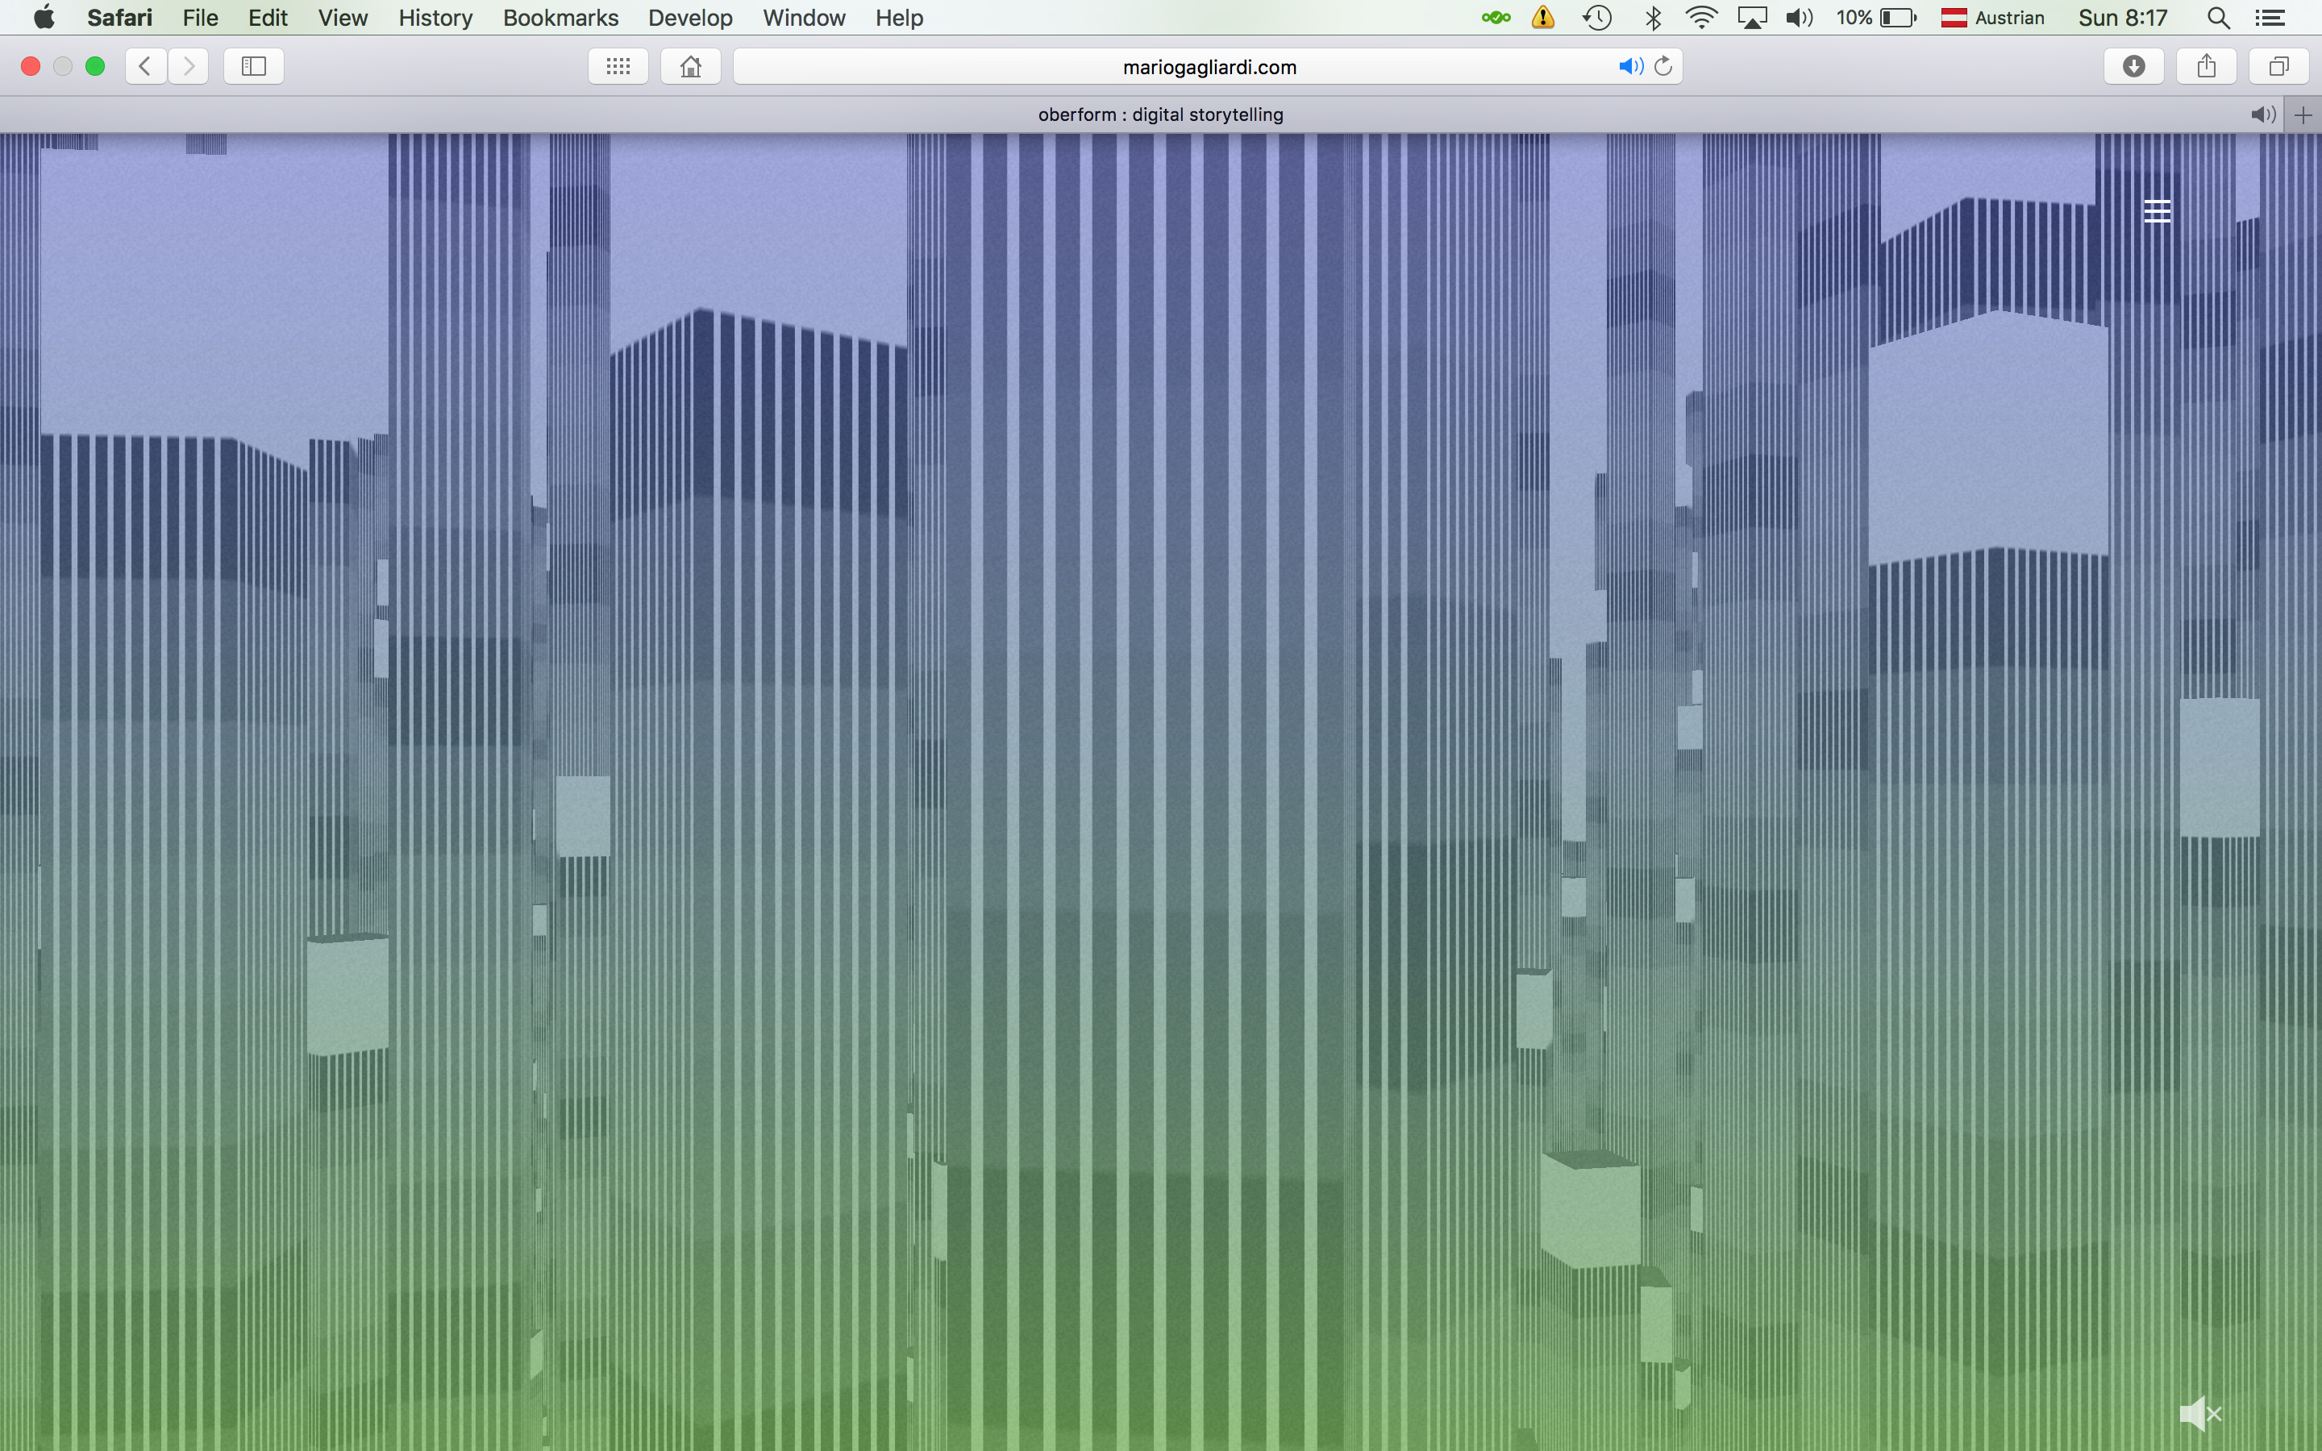Show the Safari sidebar
Image resolution: width=2322 pixels, height=1451 pixels.
(253, 66)
